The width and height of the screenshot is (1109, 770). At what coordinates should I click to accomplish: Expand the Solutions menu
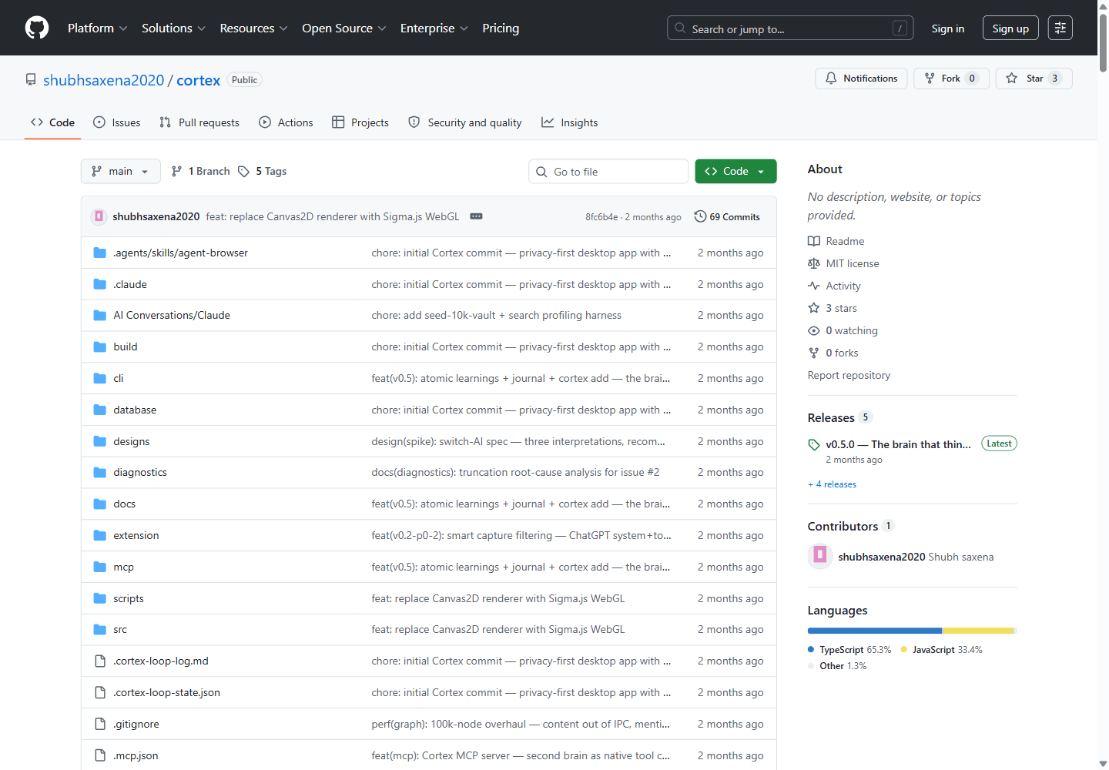(x=174, y=28)
